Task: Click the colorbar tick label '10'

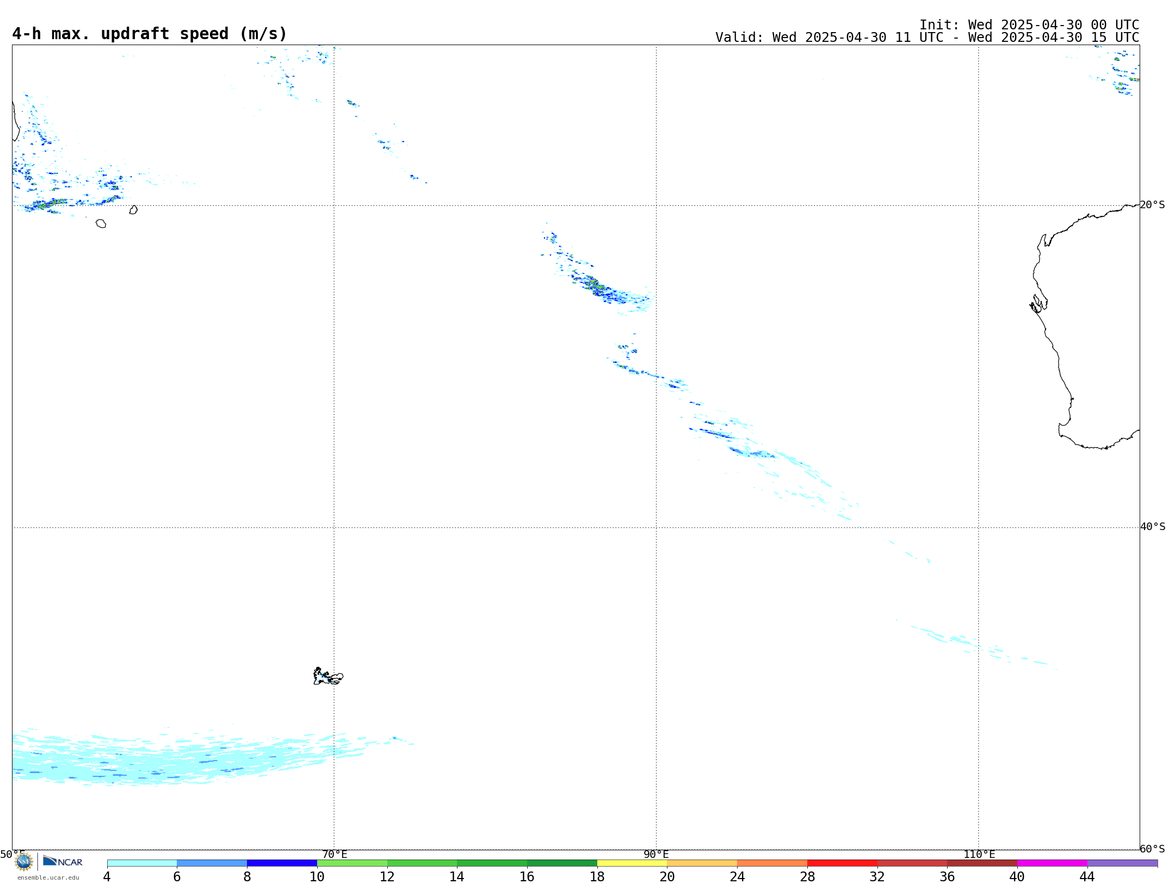Action: click(x=317, y=876)
